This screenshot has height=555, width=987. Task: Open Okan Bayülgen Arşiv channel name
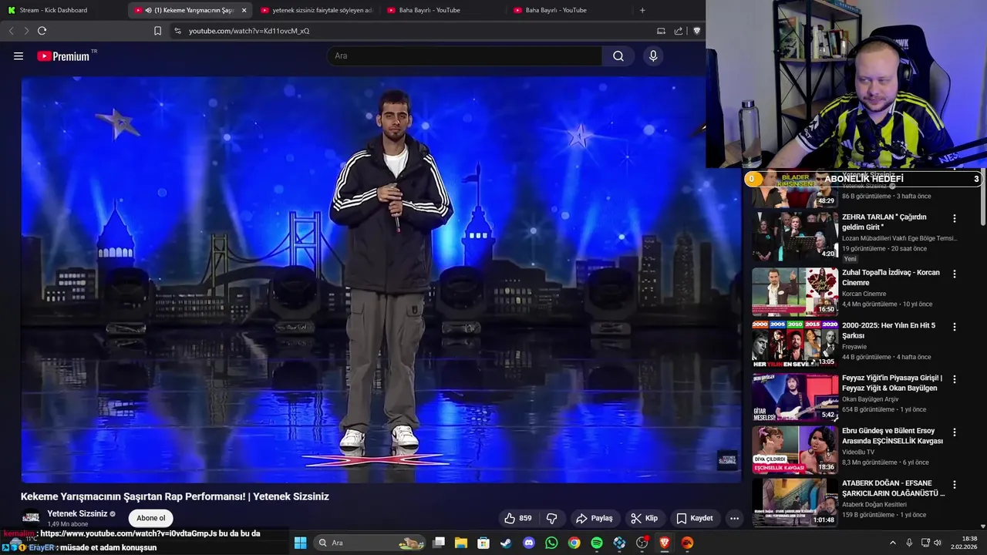coord(871,399)
